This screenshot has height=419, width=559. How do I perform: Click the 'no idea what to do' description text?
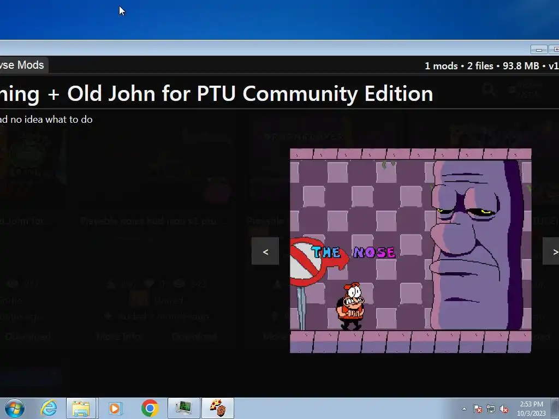pyautogui.click(x=51, y=119)
